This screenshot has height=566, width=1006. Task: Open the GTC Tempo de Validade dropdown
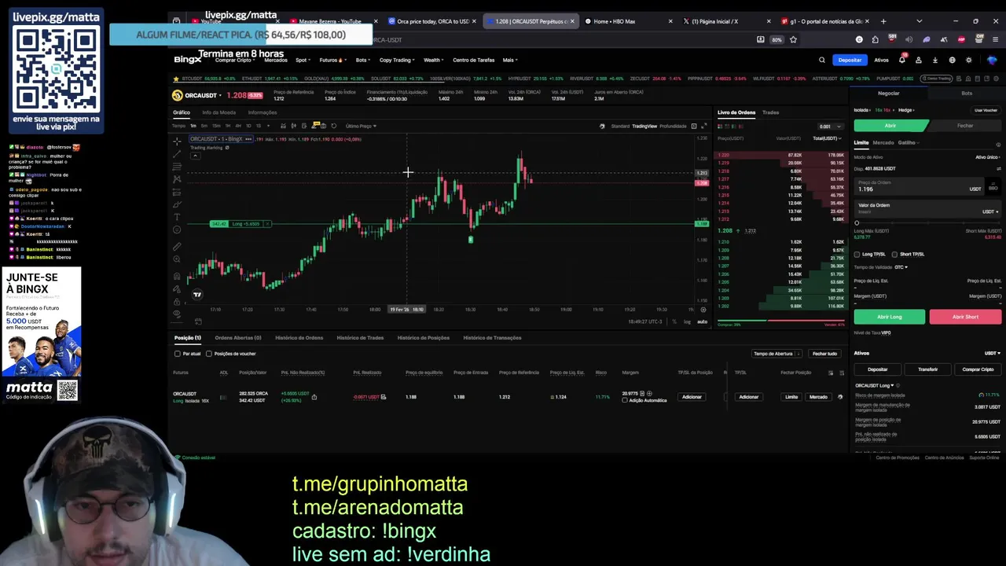[901, 267]
